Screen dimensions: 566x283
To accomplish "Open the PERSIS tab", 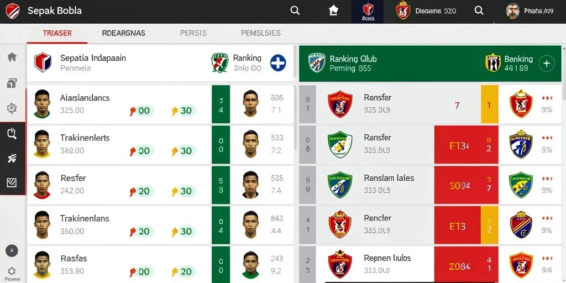I will pyautogui.click(x=193, y=33).
